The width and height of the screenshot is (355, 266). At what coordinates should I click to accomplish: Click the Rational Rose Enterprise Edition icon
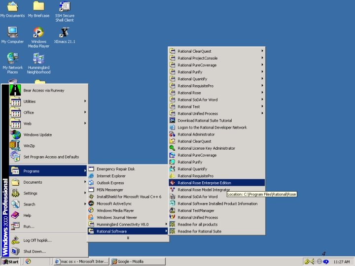(172, 183)
